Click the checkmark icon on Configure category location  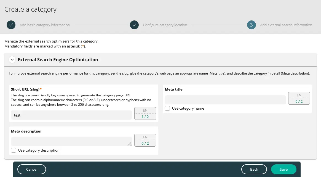click(x=134, y=25)
